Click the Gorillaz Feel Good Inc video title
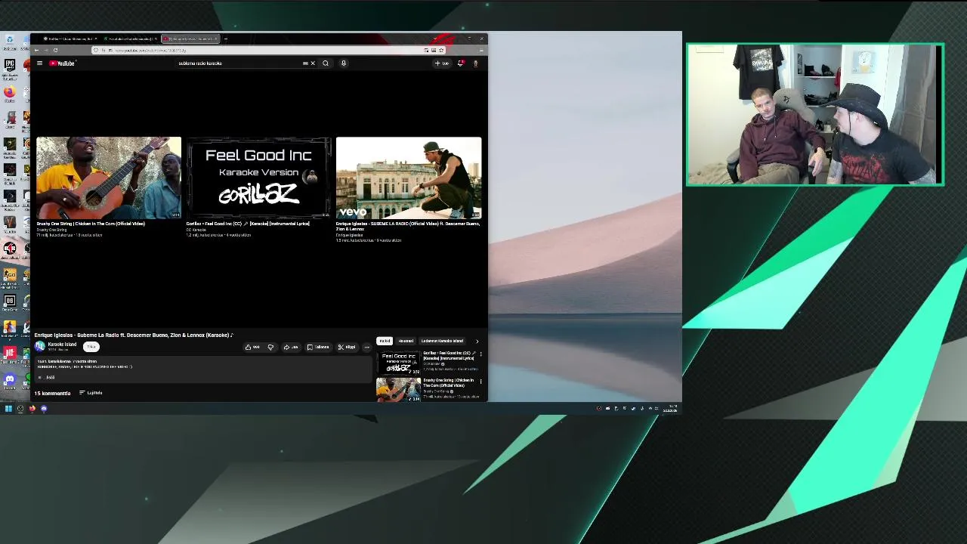Screen dimensions: 967x544 point(248,224)
